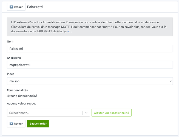Click the arrow icon in bottom Retour button
The width and height of the screenshot is (179, 137).
pos(12,124)
